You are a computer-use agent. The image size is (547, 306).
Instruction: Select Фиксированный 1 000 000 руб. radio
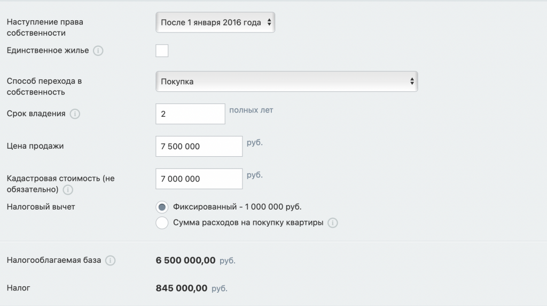pyautogui.click(x=162, y=207)
